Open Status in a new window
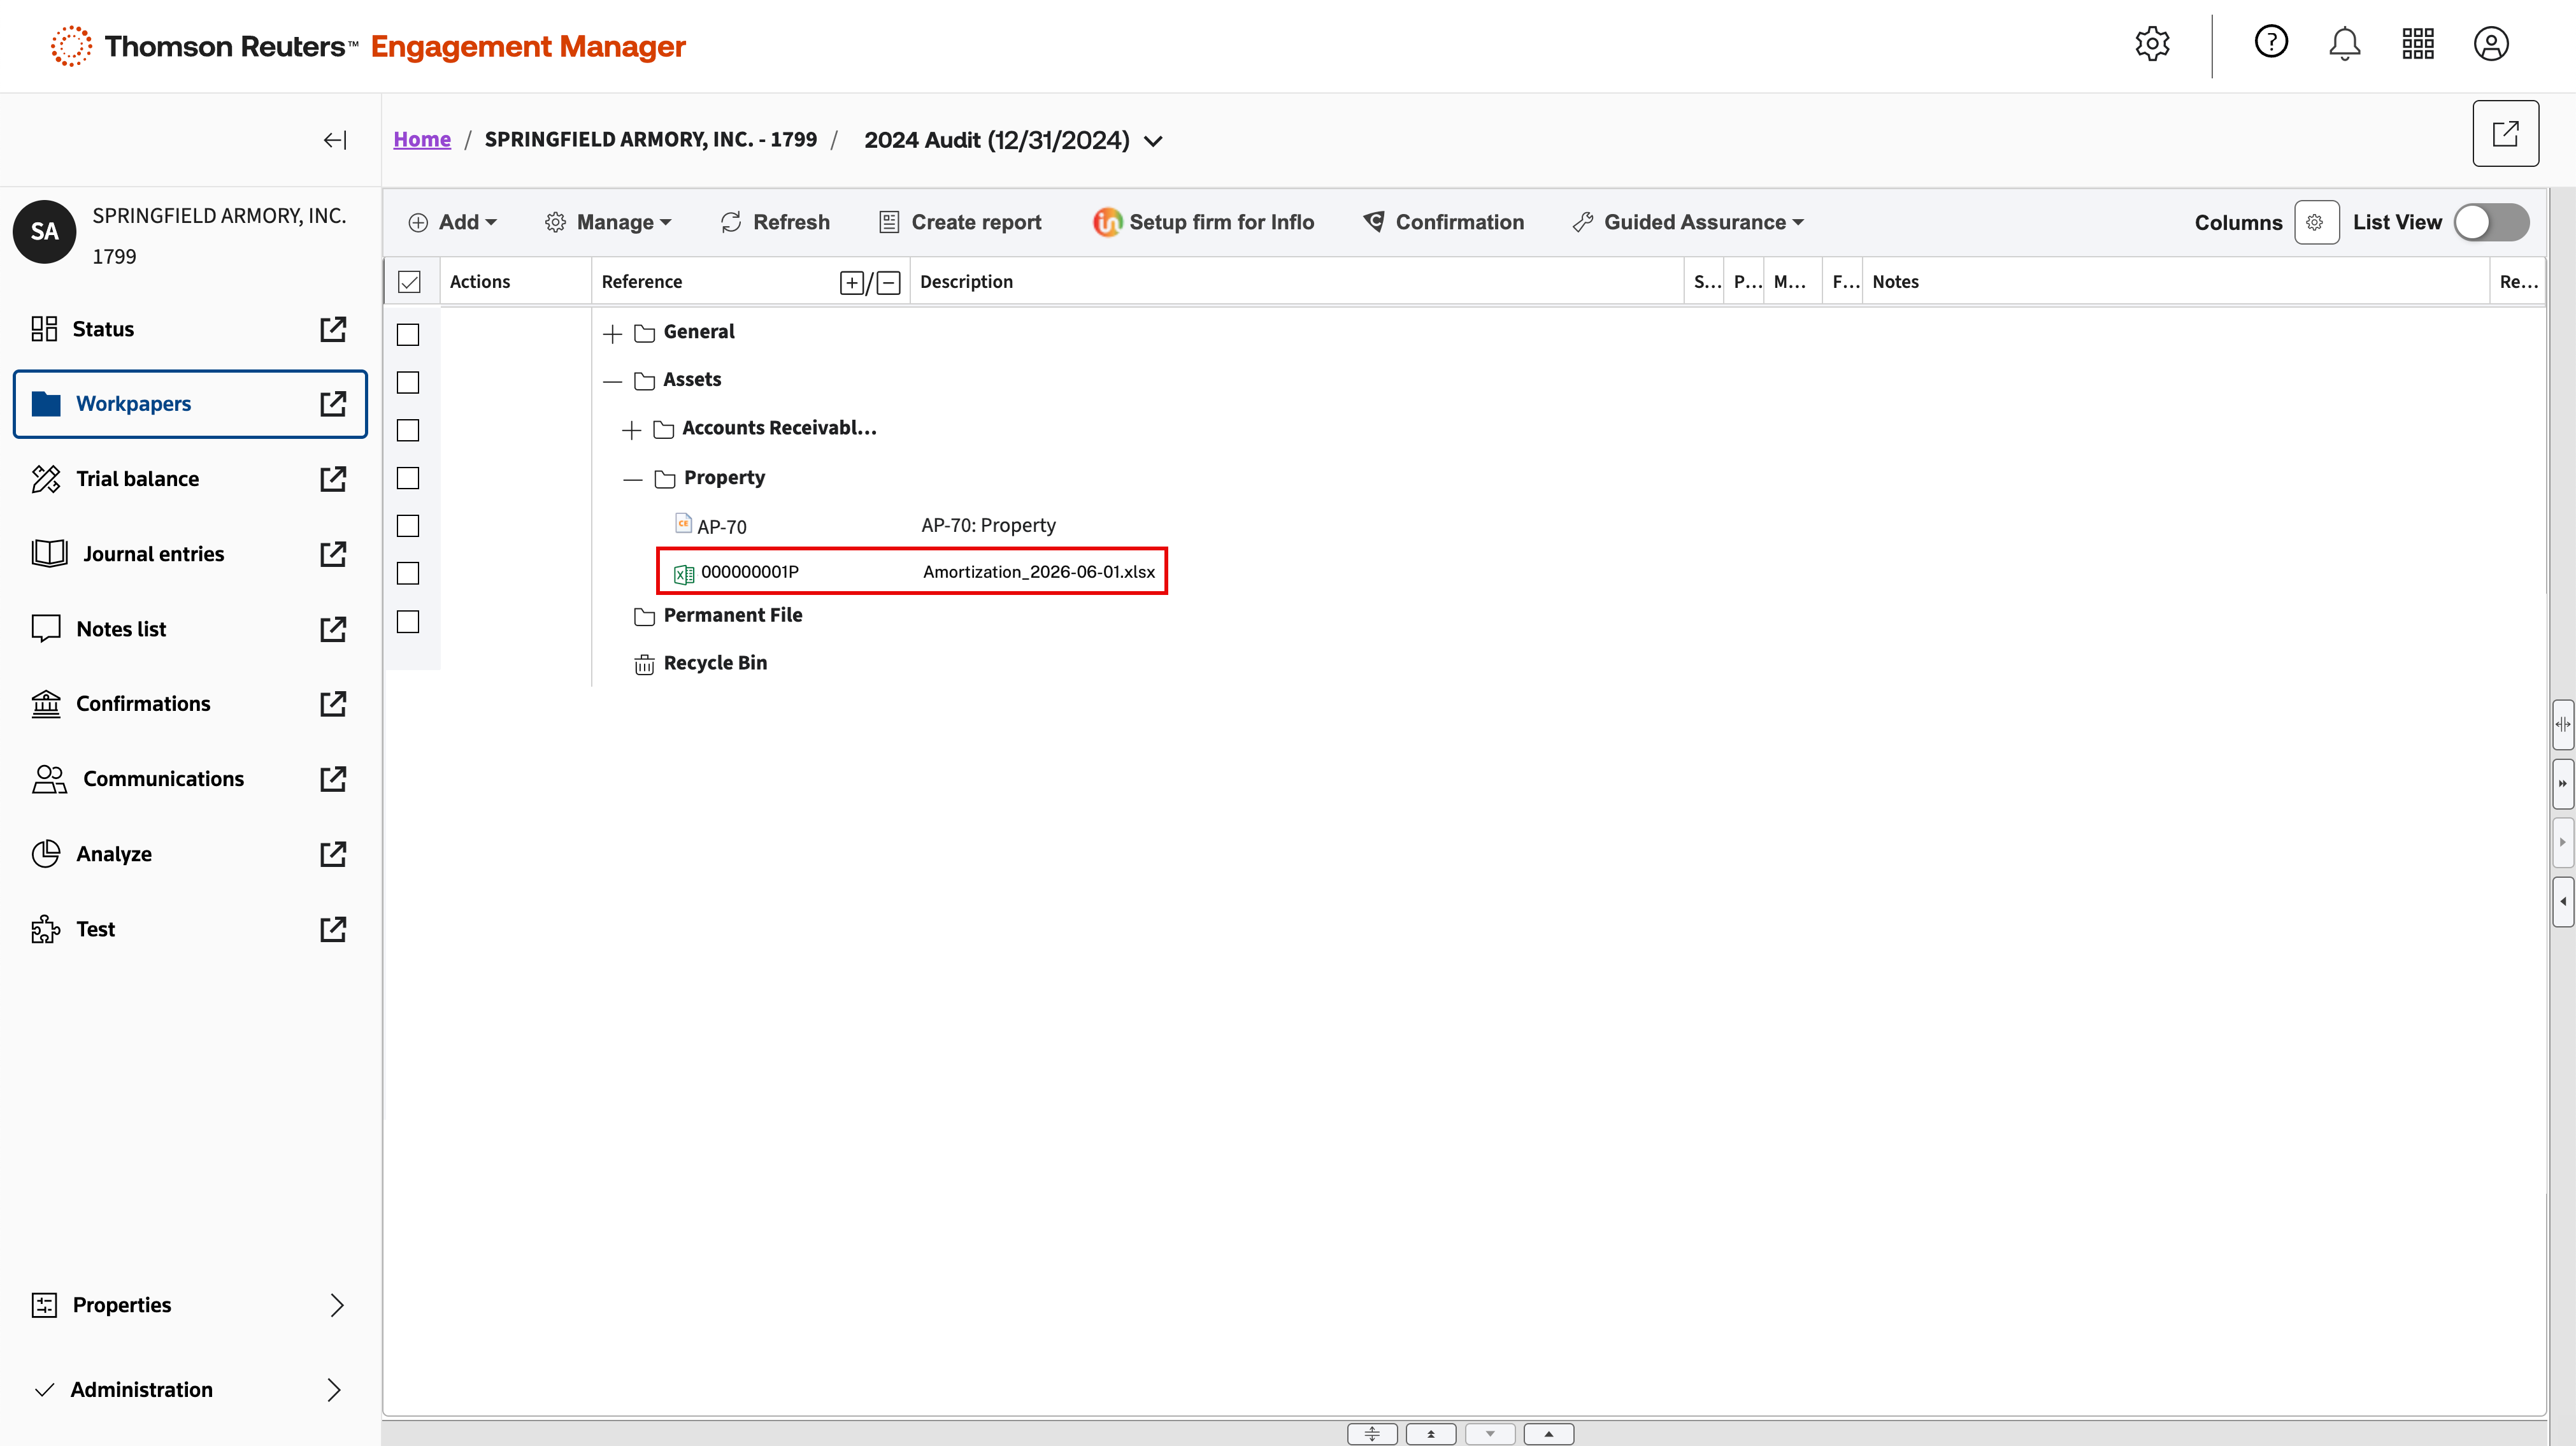Screen dimensions: 2576x1446 (333, 329)
